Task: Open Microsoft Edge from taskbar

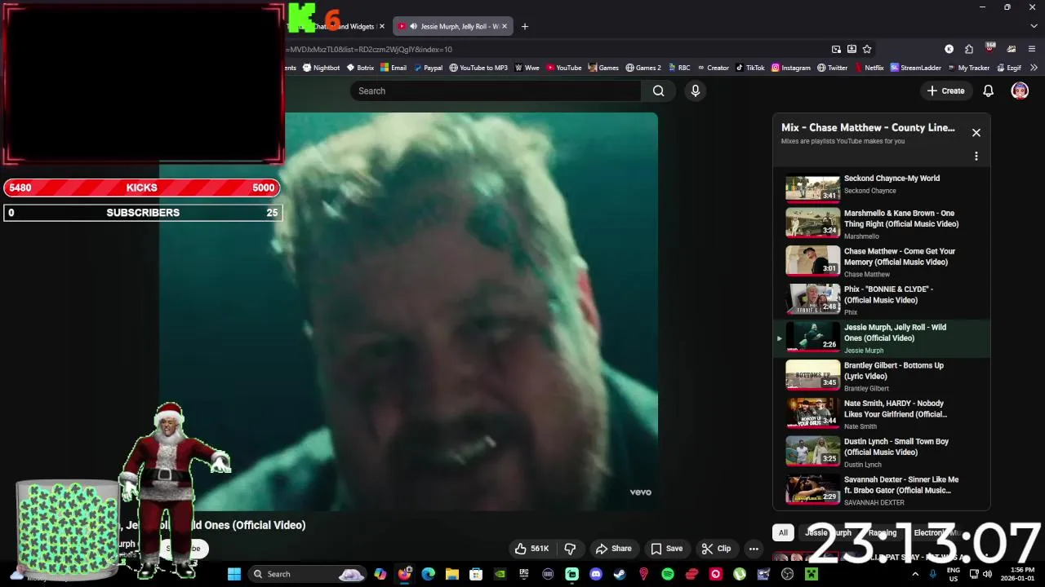Action: click(x=428, y=574)
